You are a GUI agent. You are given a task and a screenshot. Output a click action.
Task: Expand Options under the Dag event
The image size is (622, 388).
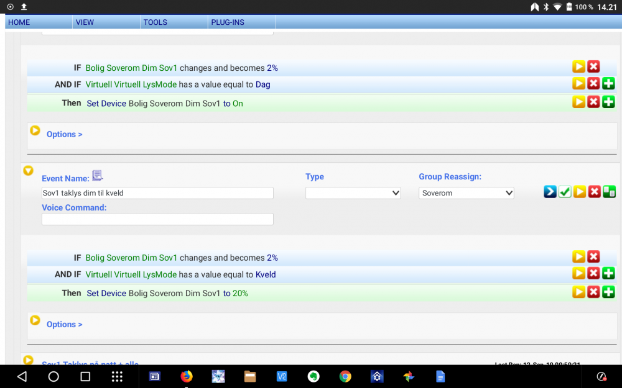coord(64,134)
